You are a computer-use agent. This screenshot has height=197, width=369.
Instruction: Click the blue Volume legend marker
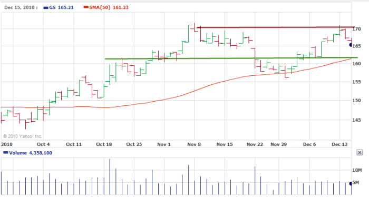click(6, 153)
